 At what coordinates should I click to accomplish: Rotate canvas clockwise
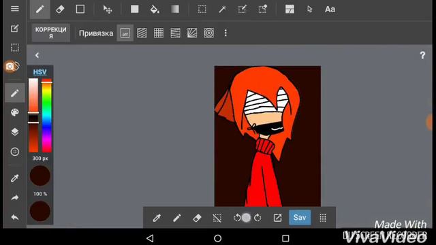(258, 218)
